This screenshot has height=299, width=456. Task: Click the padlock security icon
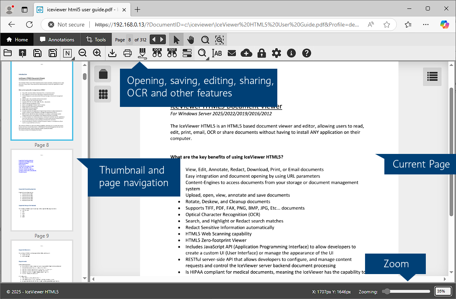(x=262, y=53)
